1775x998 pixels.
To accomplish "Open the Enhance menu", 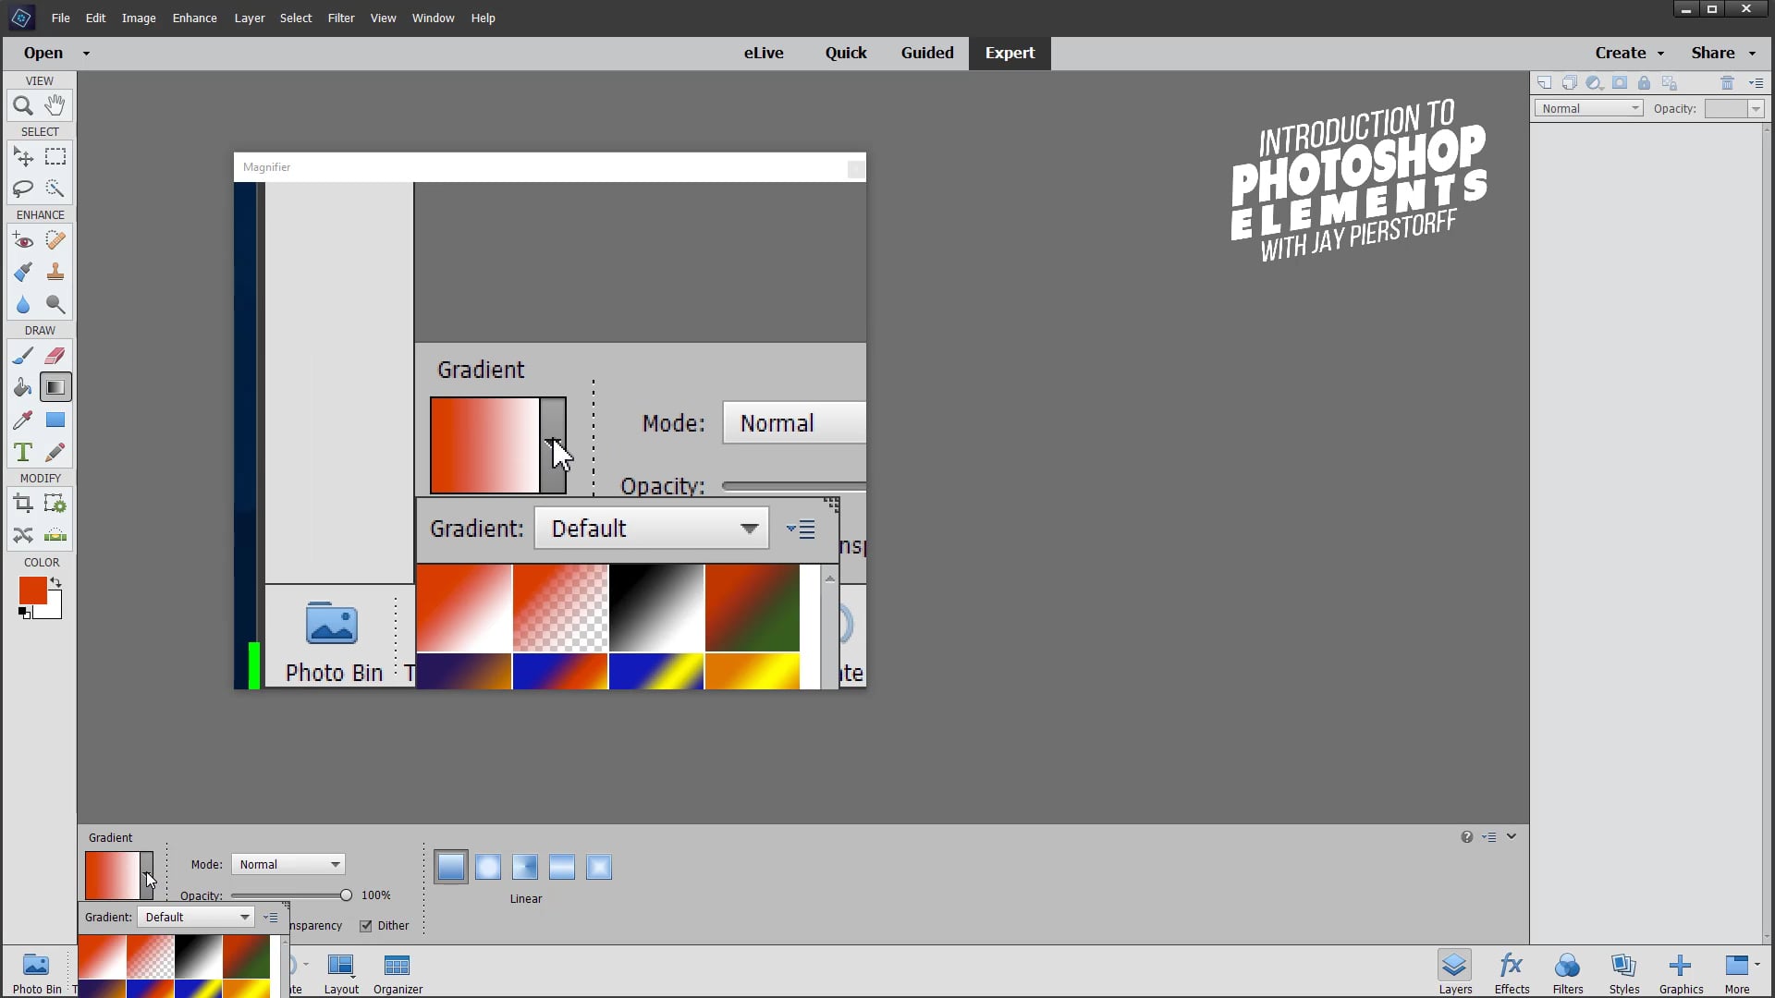I will pos(194,18).
